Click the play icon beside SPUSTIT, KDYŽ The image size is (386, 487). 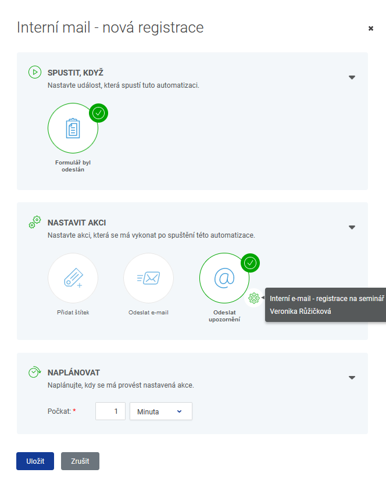[x=35, y=72]
